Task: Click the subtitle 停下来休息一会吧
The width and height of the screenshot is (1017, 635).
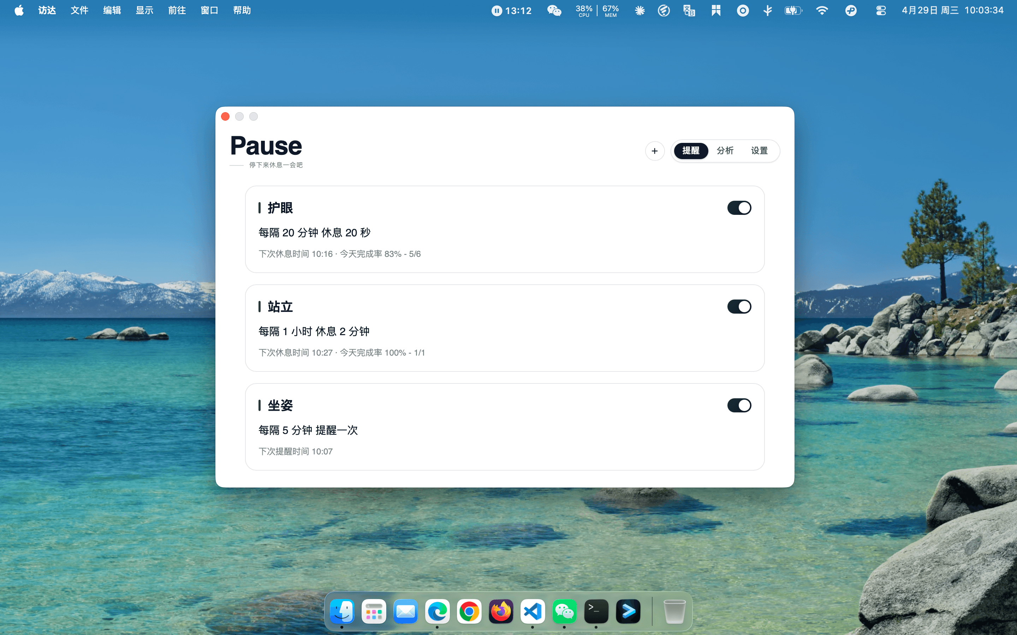Action: coord(276,165)
